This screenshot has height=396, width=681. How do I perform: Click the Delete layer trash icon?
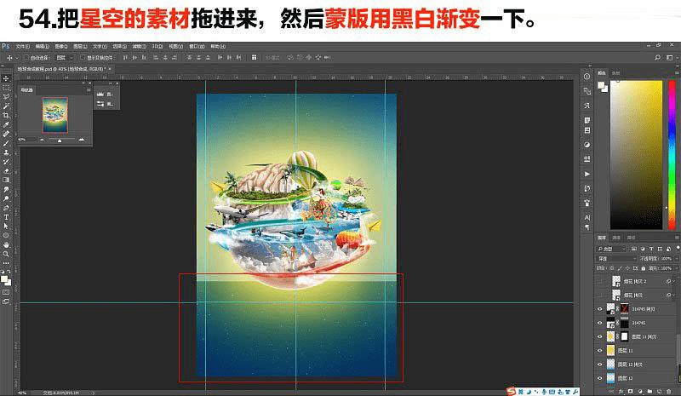pos(669,392)
